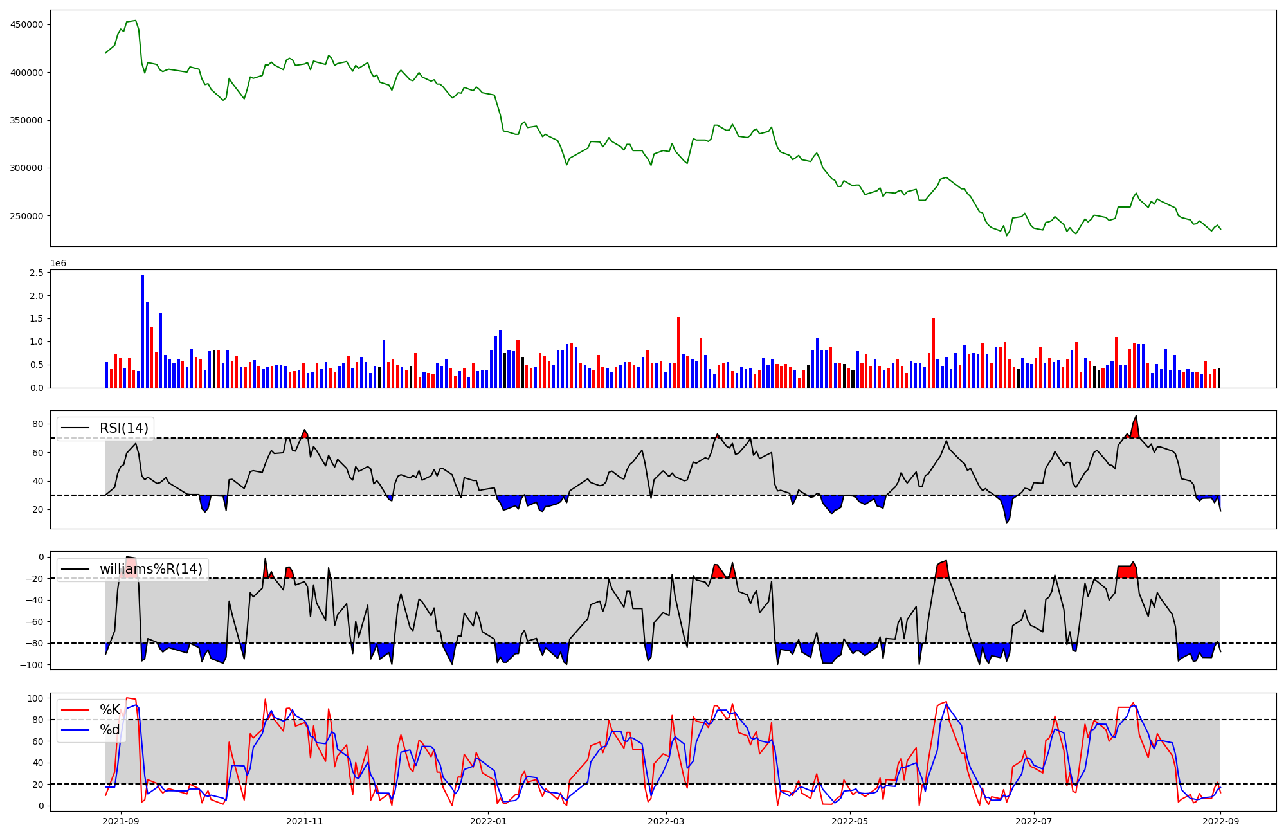Click the 2.5 volume axis tick label
The height and width of the screenshot is (836, 1286).
tap(37, 273)
